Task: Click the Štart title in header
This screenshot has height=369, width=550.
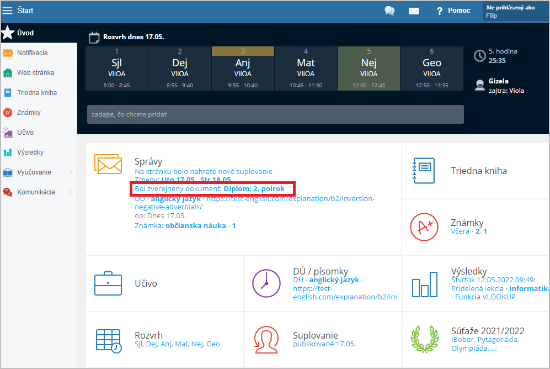Action: 25,10
